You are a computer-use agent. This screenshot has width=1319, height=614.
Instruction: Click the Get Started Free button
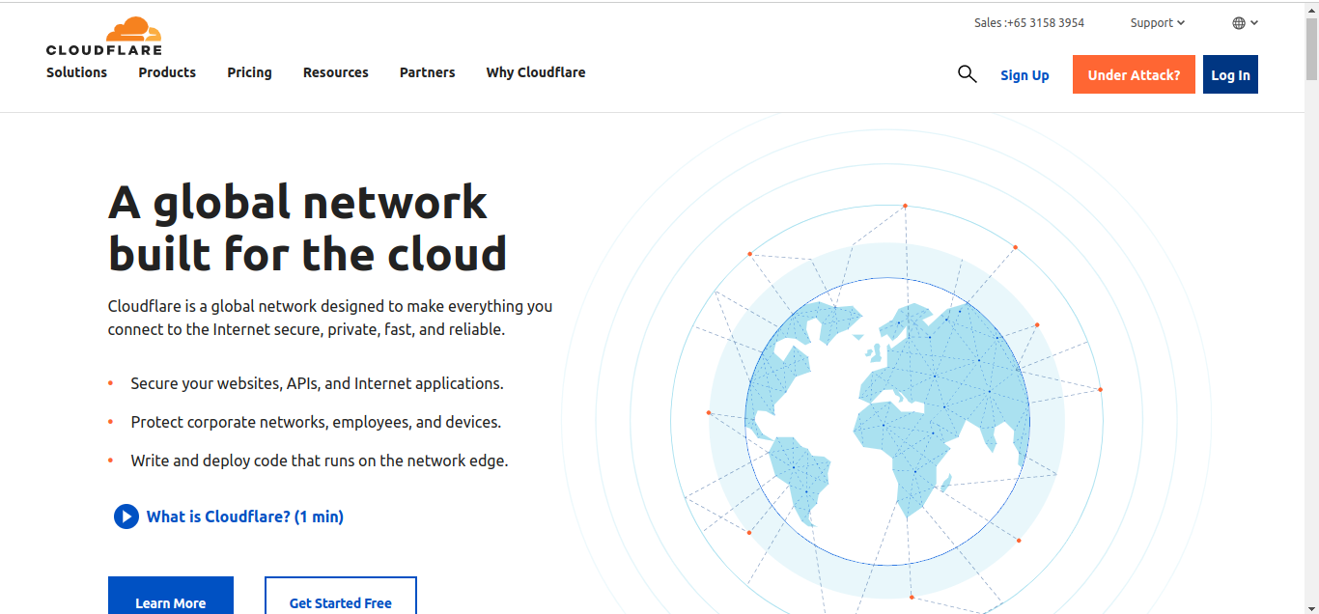341,596
